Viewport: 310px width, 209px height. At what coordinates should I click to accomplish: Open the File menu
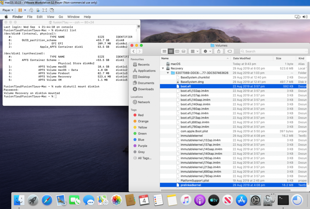30,17
